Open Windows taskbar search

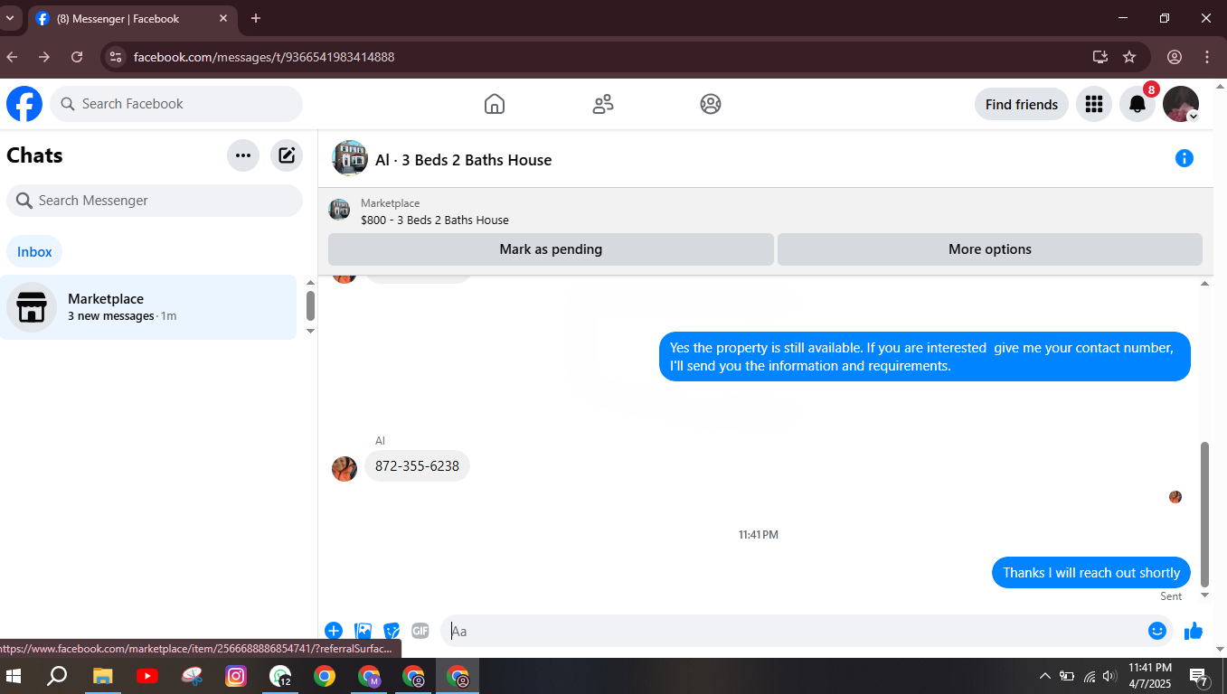(x=57, y=676)
